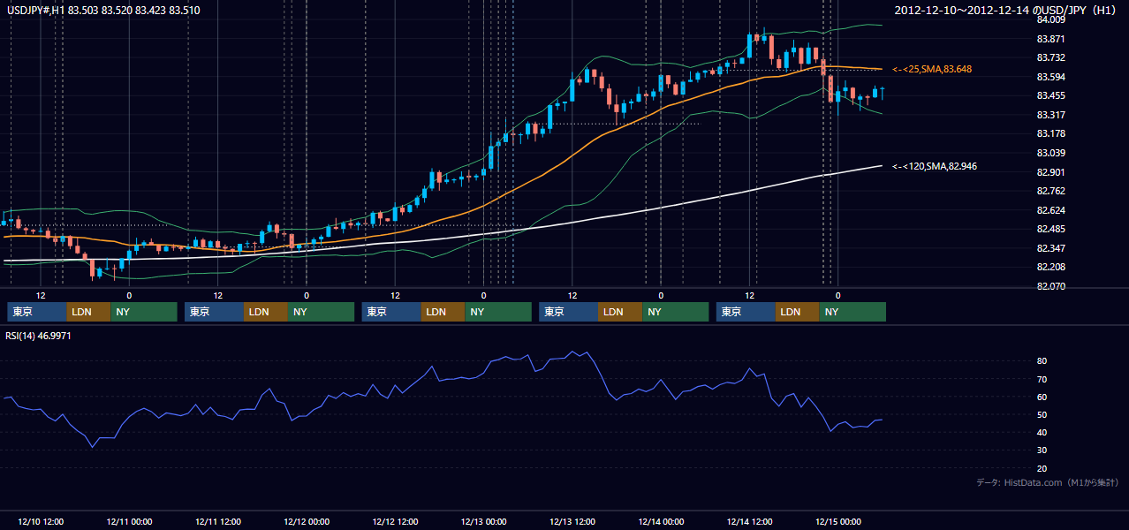The image size is (1129, 530).
Task: Click the RSI axis value 60
Action: (1042, 397)
